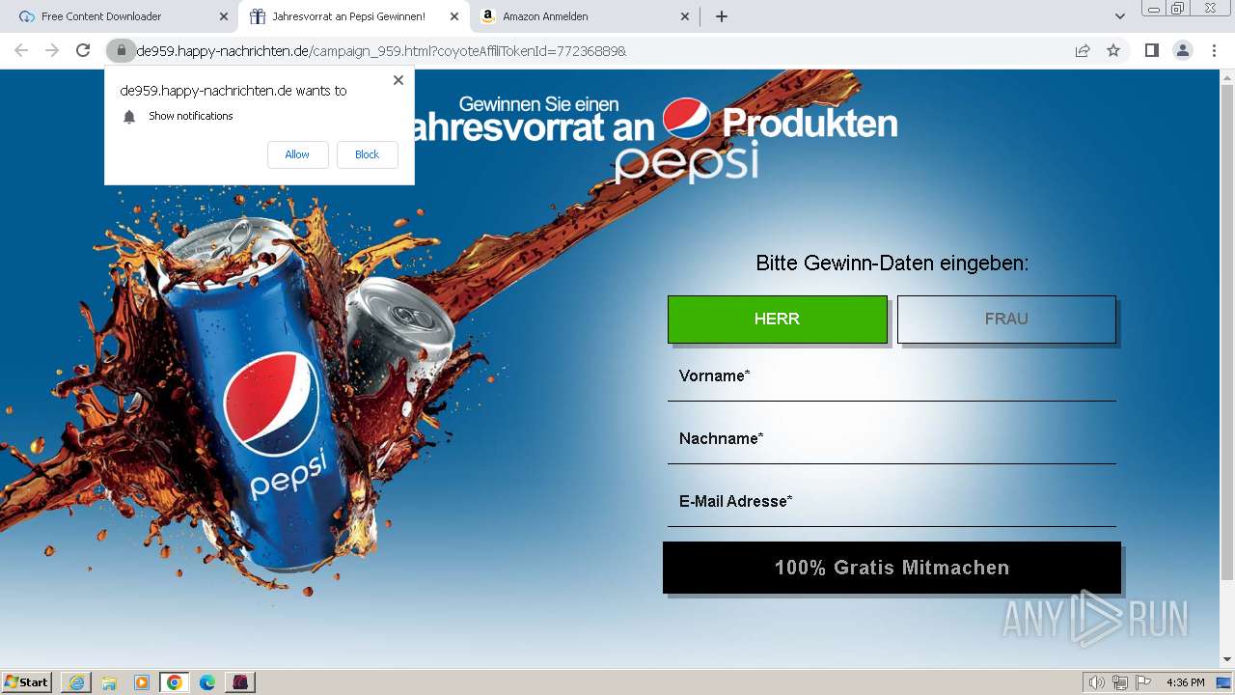The image size is (1235, 695).
Task: Close the Amazon Anmelden tab
Action: point(685,16)
